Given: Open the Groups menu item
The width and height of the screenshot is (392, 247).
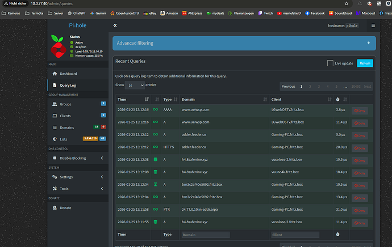Looking at the screenshot, I should point(78,104).
